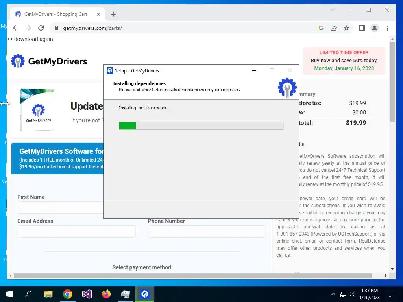Click Installing .net framework status text
Image resolution: width=403 pixels, height=302 pixels.
[x=145, y=108]
